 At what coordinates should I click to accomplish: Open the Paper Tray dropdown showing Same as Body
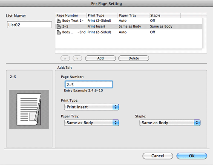tap(92, 123)
